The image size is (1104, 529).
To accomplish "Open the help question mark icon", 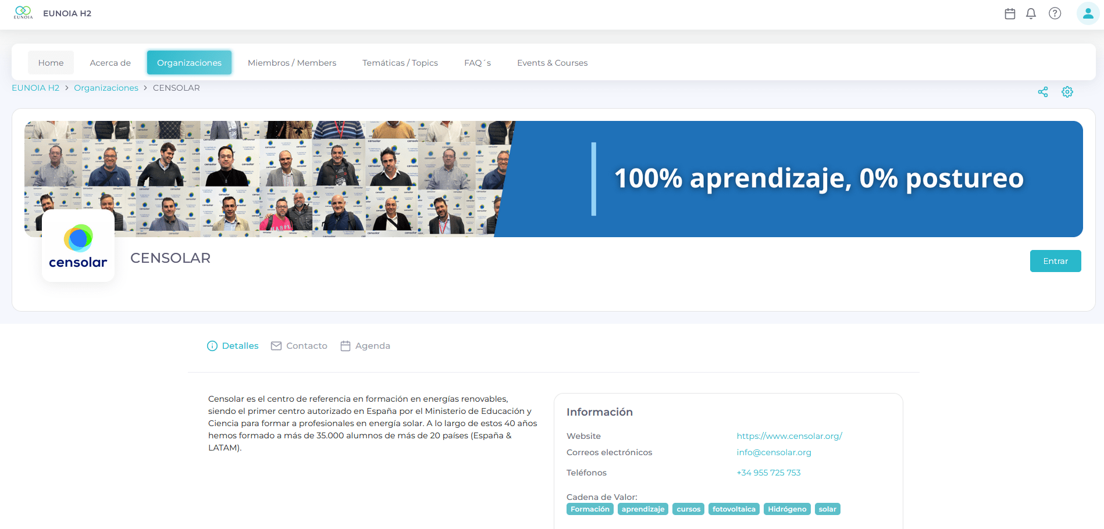I will (1055, 13).
